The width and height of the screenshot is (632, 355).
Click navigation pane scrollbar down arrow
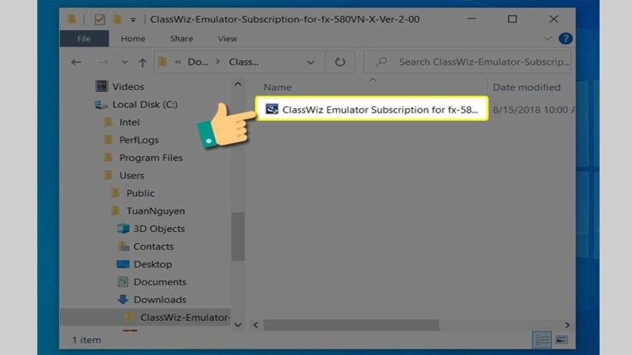(238, 325)
